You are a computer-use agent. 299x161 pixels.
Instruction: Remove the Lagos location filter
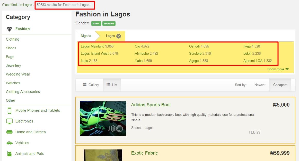click(x=118, y=36)
